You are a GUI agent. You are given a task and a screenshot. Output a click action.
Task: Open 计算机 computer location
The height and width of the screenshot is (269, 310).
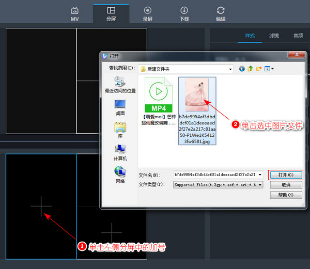click(120, 153)
